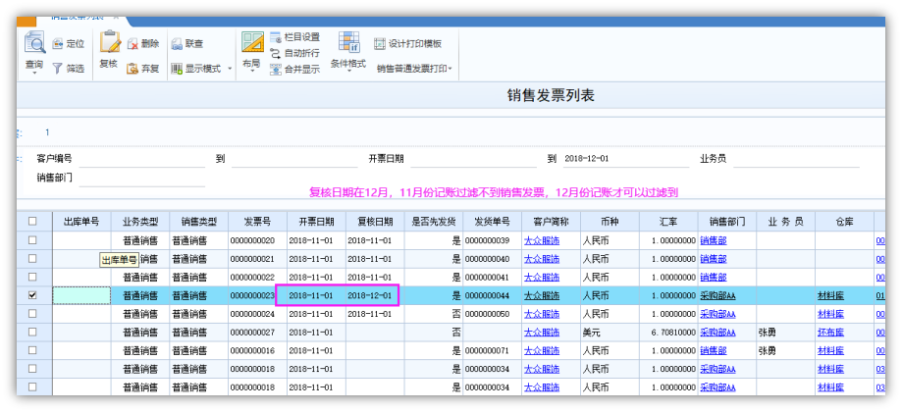This screenshot has width=902, height=412.
Task: Click the 联查 linked query icon
Action: click(x=177, y=44)
